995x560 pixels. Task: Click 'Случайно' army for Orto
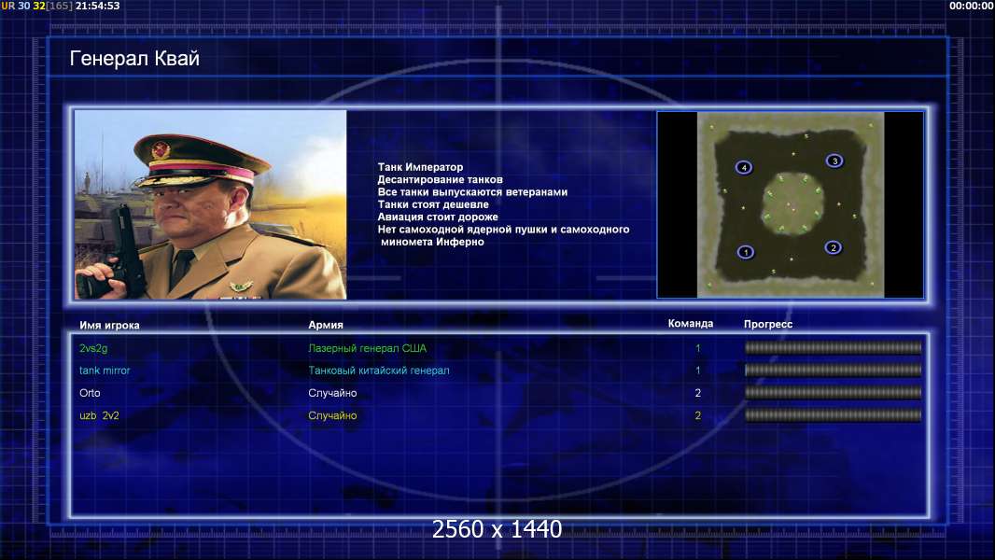(x=332, y=393)
